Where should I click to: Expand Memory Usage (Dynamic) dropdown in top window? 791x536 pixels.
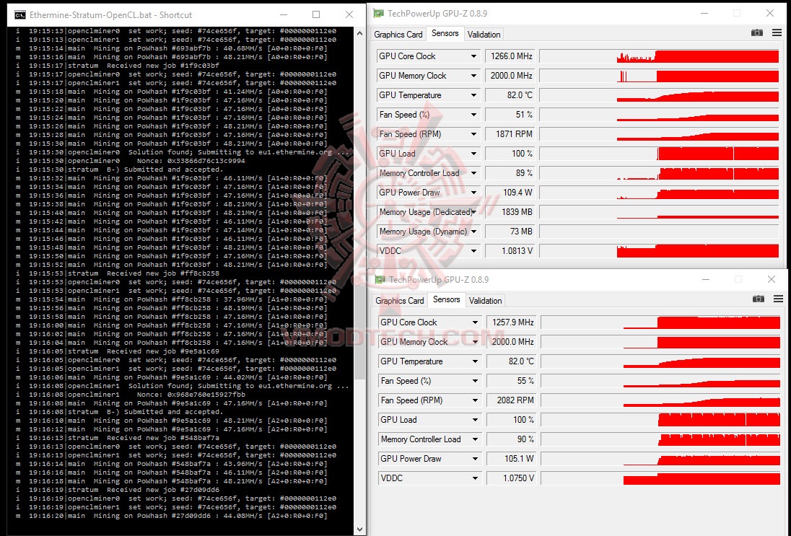(473, 232)
